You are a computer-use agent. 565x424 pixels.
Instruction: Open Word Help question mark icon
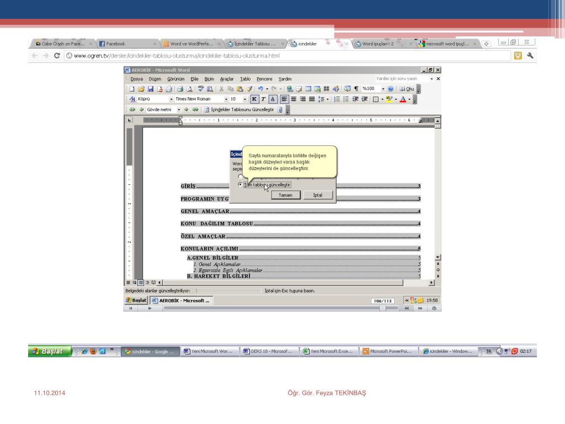[x=391, y=89]
